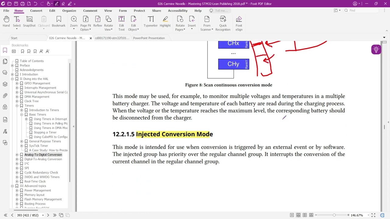
Task: Open the File menu
Action: 6,11
